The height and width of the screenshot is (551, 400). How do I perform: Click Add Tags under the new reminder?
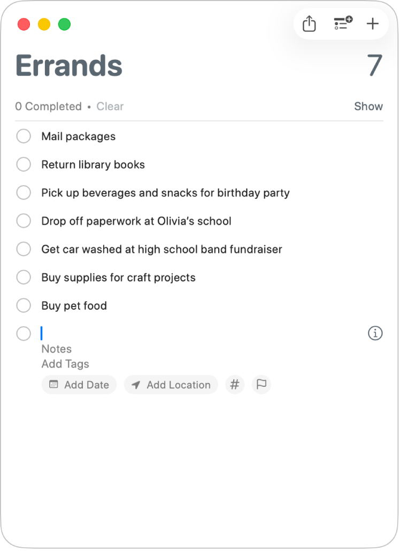point(65,364)
